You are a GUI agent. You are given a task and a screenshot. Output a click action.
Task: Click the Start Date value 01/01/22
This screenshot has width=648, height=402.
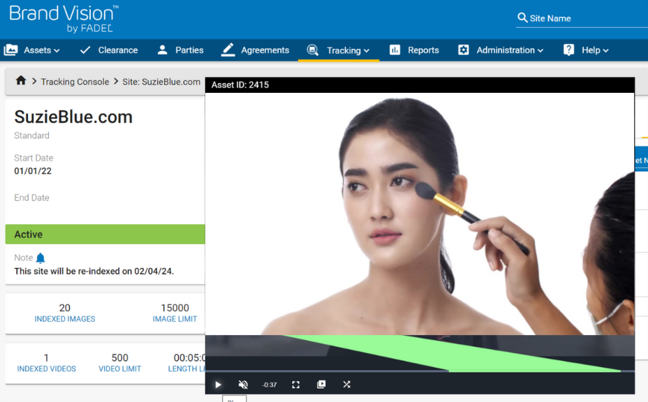click(33, 171)
